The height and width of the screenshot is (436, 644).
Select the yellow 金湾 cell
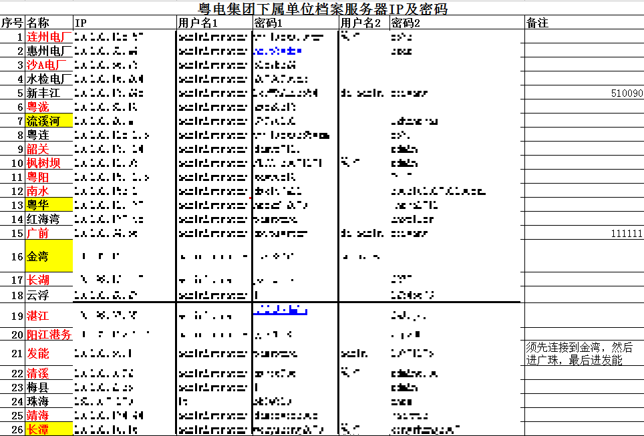[x=49, y=256]
